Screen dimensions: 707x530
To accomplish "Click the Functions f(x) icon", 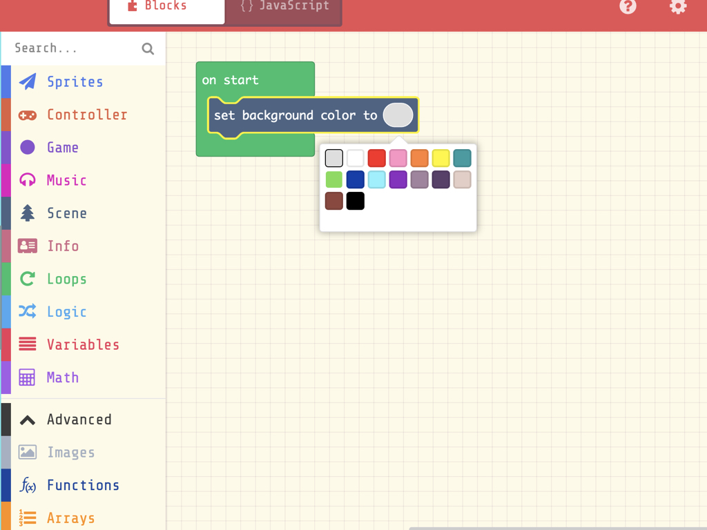I will coord(28,485).
